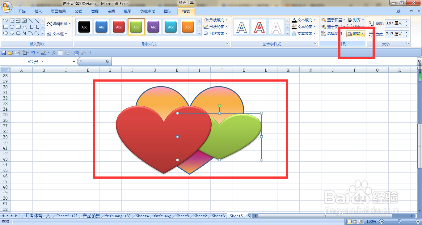Open Shape Outline (形状轮廓)
The height and width of the screenshot is (225, 422).
pos(216,27)
